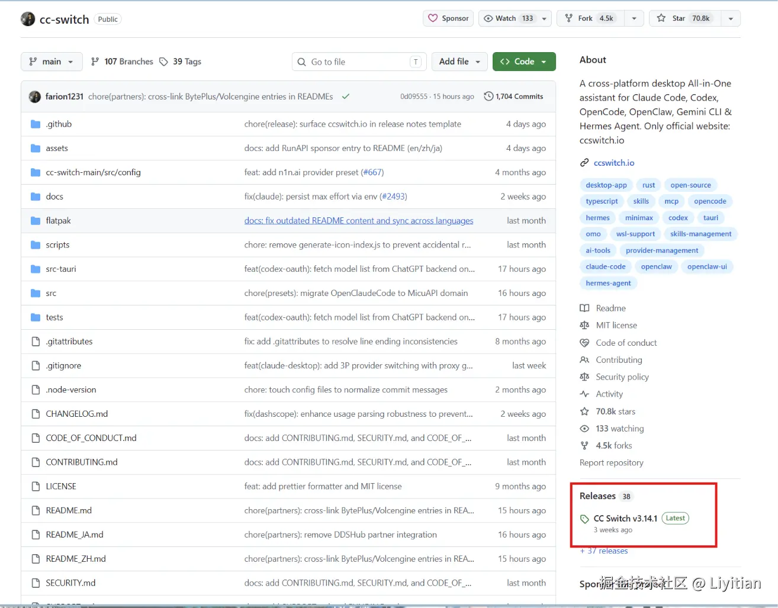Click the Report repository link

(x=612, y=463)
